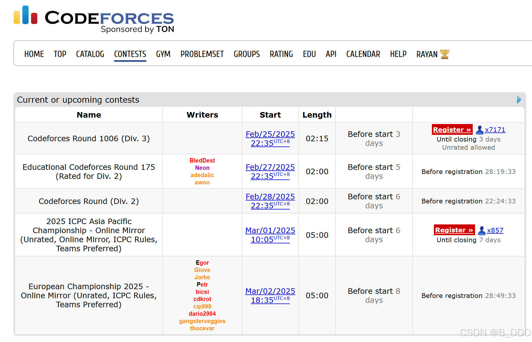The height and width of the screenshot is (342, 532).
Task: Click the Before registration 22:24:33 text
Action: (x=468, y=201)
